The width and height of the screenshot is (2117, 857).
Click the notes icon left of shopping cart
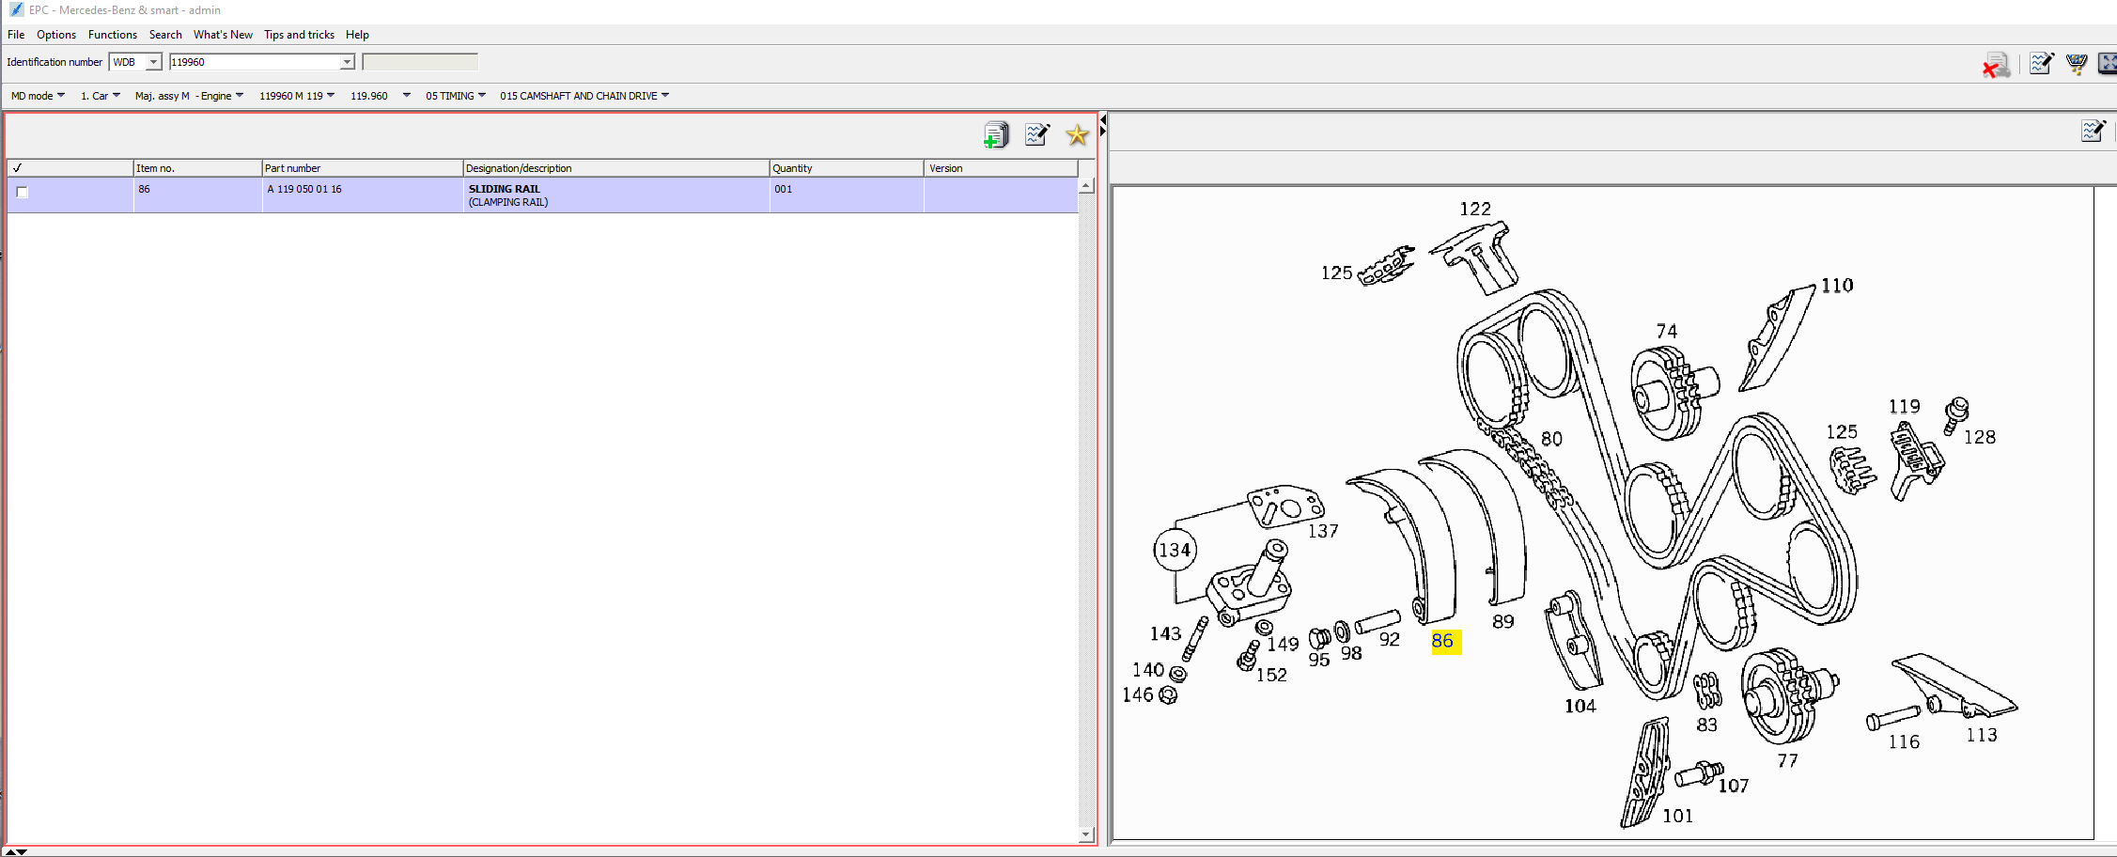(2041, 64)
